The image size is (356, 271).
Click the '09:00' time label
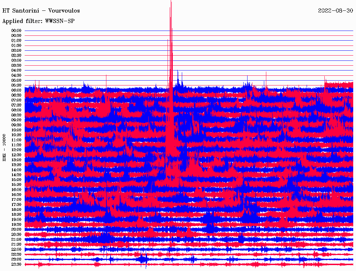point(16,120)
